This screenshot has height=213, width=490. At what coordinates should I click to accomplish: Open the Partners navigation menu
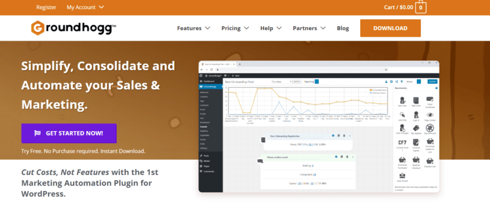pyautogui.click(x=309, y=28)
